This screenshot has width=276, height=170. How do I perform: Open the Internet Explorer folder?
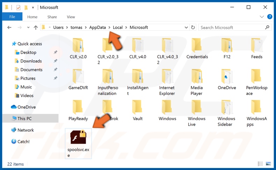click(167, 82)
